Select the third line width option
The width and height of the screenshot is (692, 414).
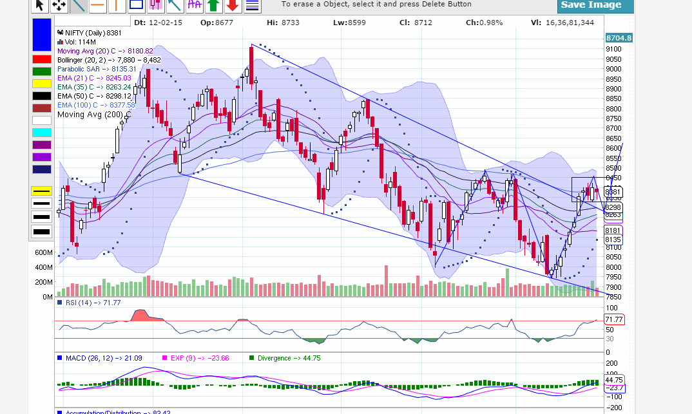click(41, 217)
